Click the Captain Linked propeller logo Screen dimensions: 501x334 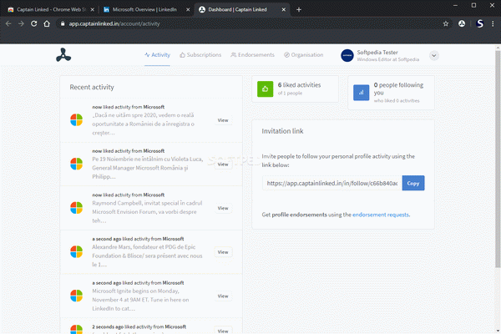(x=63, y=55)
